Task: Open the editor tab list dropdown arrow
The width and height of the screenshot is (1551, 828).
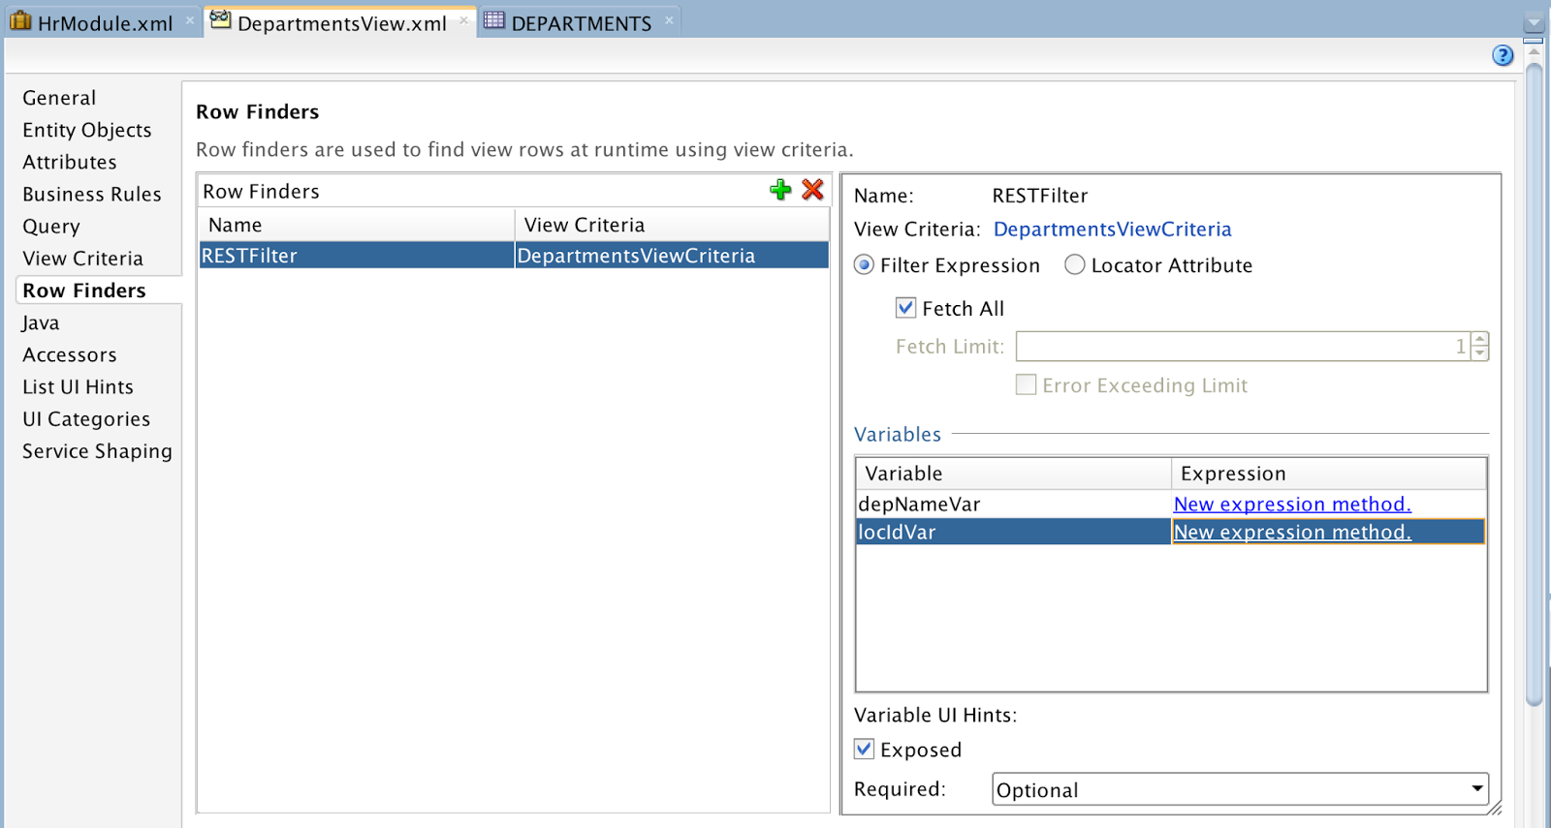Action: tap(1534, 23)
